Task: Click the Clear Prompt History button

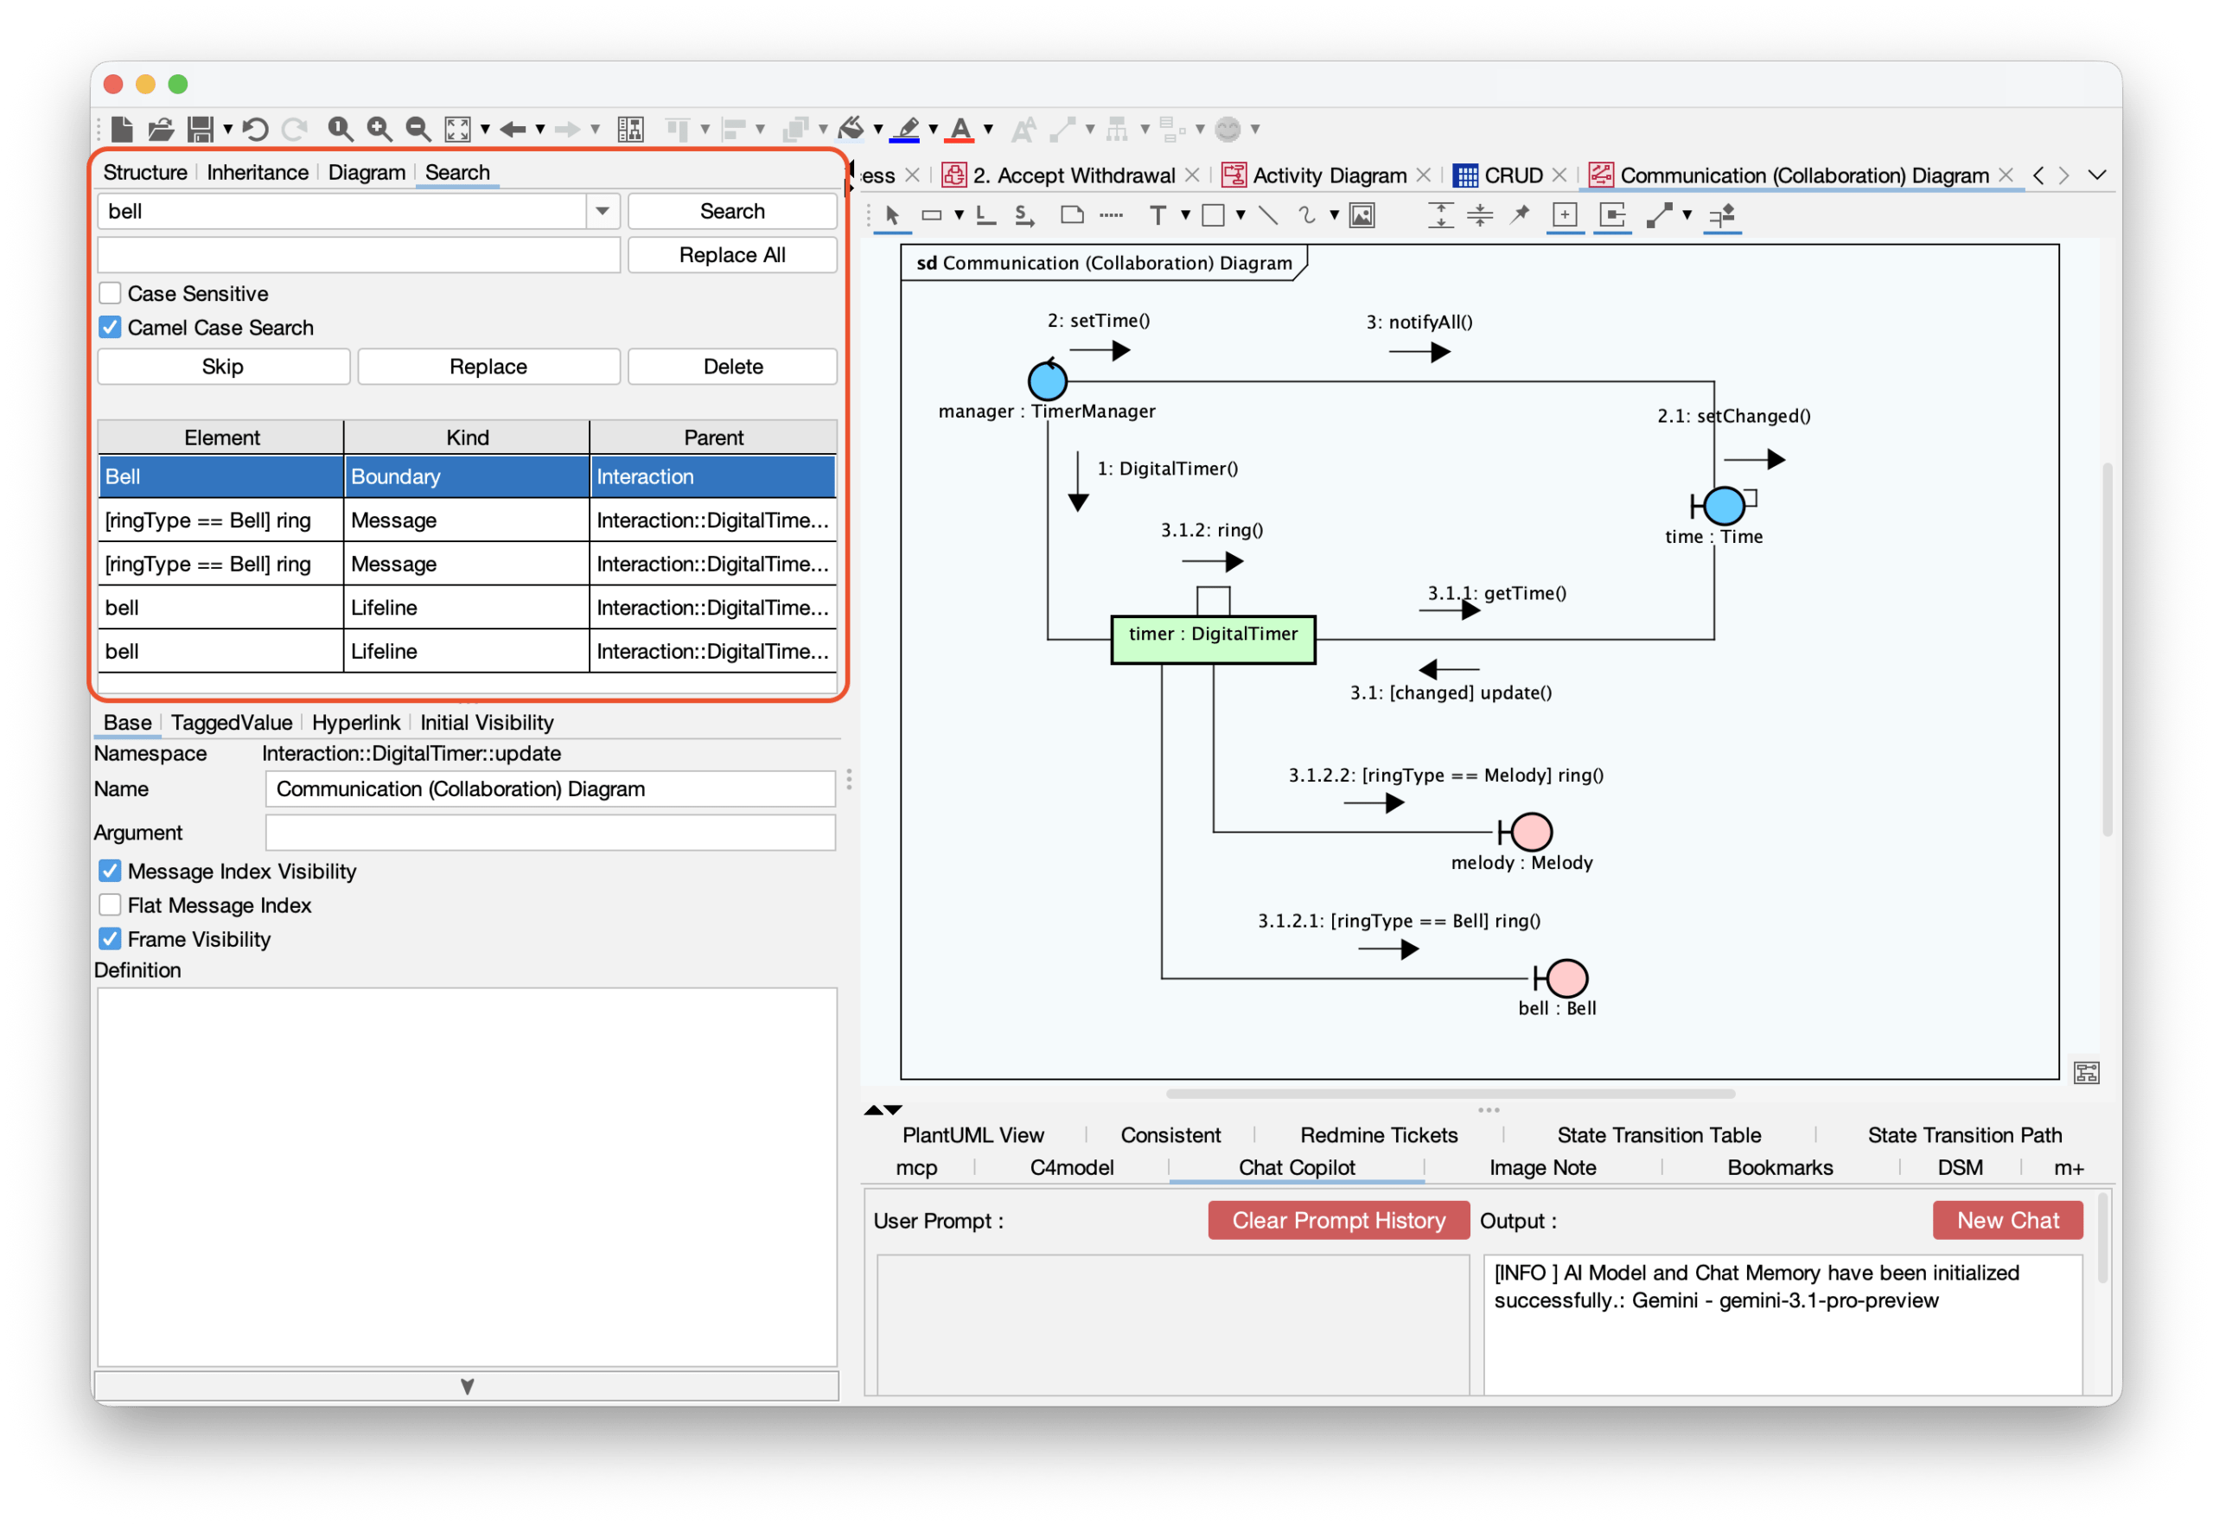Action: click(1337, 1220)
